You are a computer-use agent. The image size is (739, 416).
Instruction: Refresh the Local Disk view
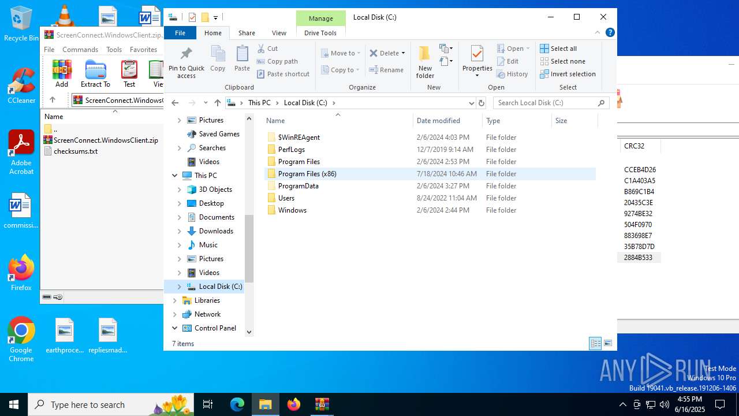click(482, 103)
